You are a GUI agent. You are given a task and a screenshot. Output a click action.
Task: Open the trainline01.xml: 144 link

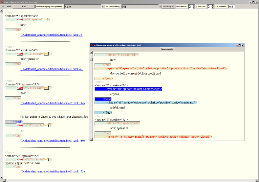pos(52,103)
